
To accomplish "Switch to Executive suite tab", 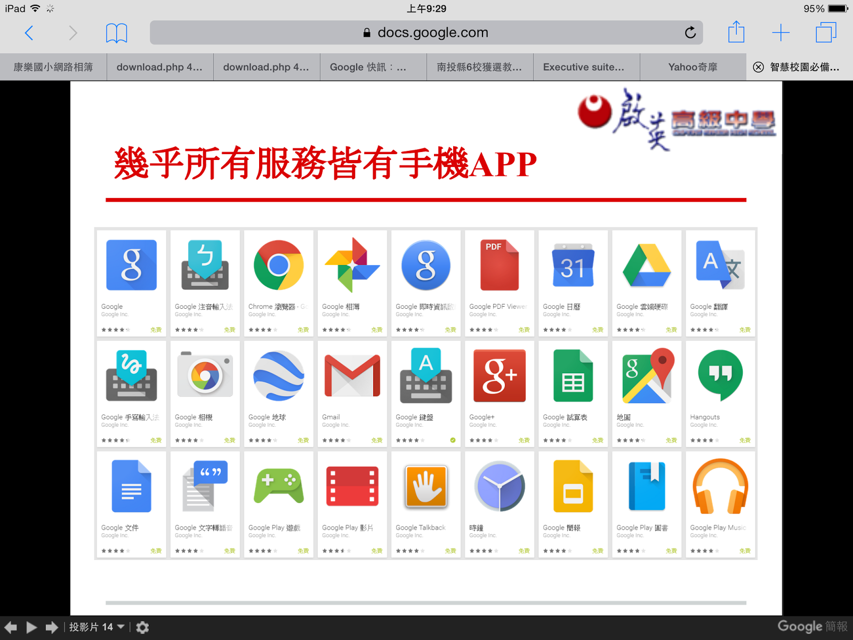I will [x=586, y=67].
